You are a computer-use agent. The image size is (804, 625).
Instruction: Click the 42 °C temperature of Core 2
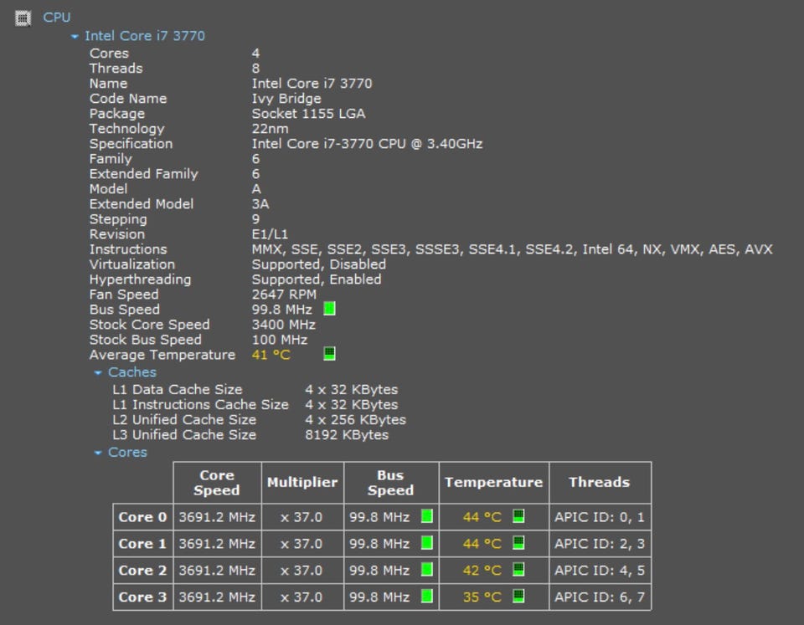[482, 571]
